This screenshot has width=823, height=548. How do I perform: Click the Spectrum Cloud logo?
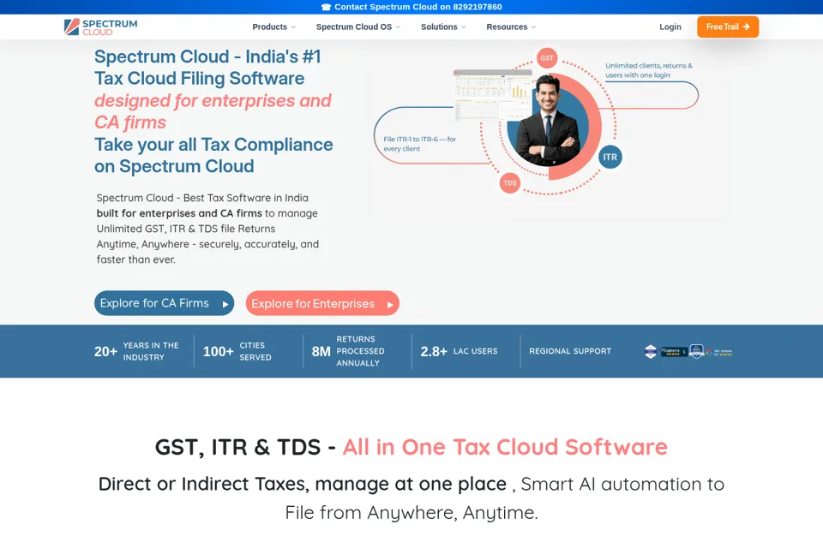[101, 27]
